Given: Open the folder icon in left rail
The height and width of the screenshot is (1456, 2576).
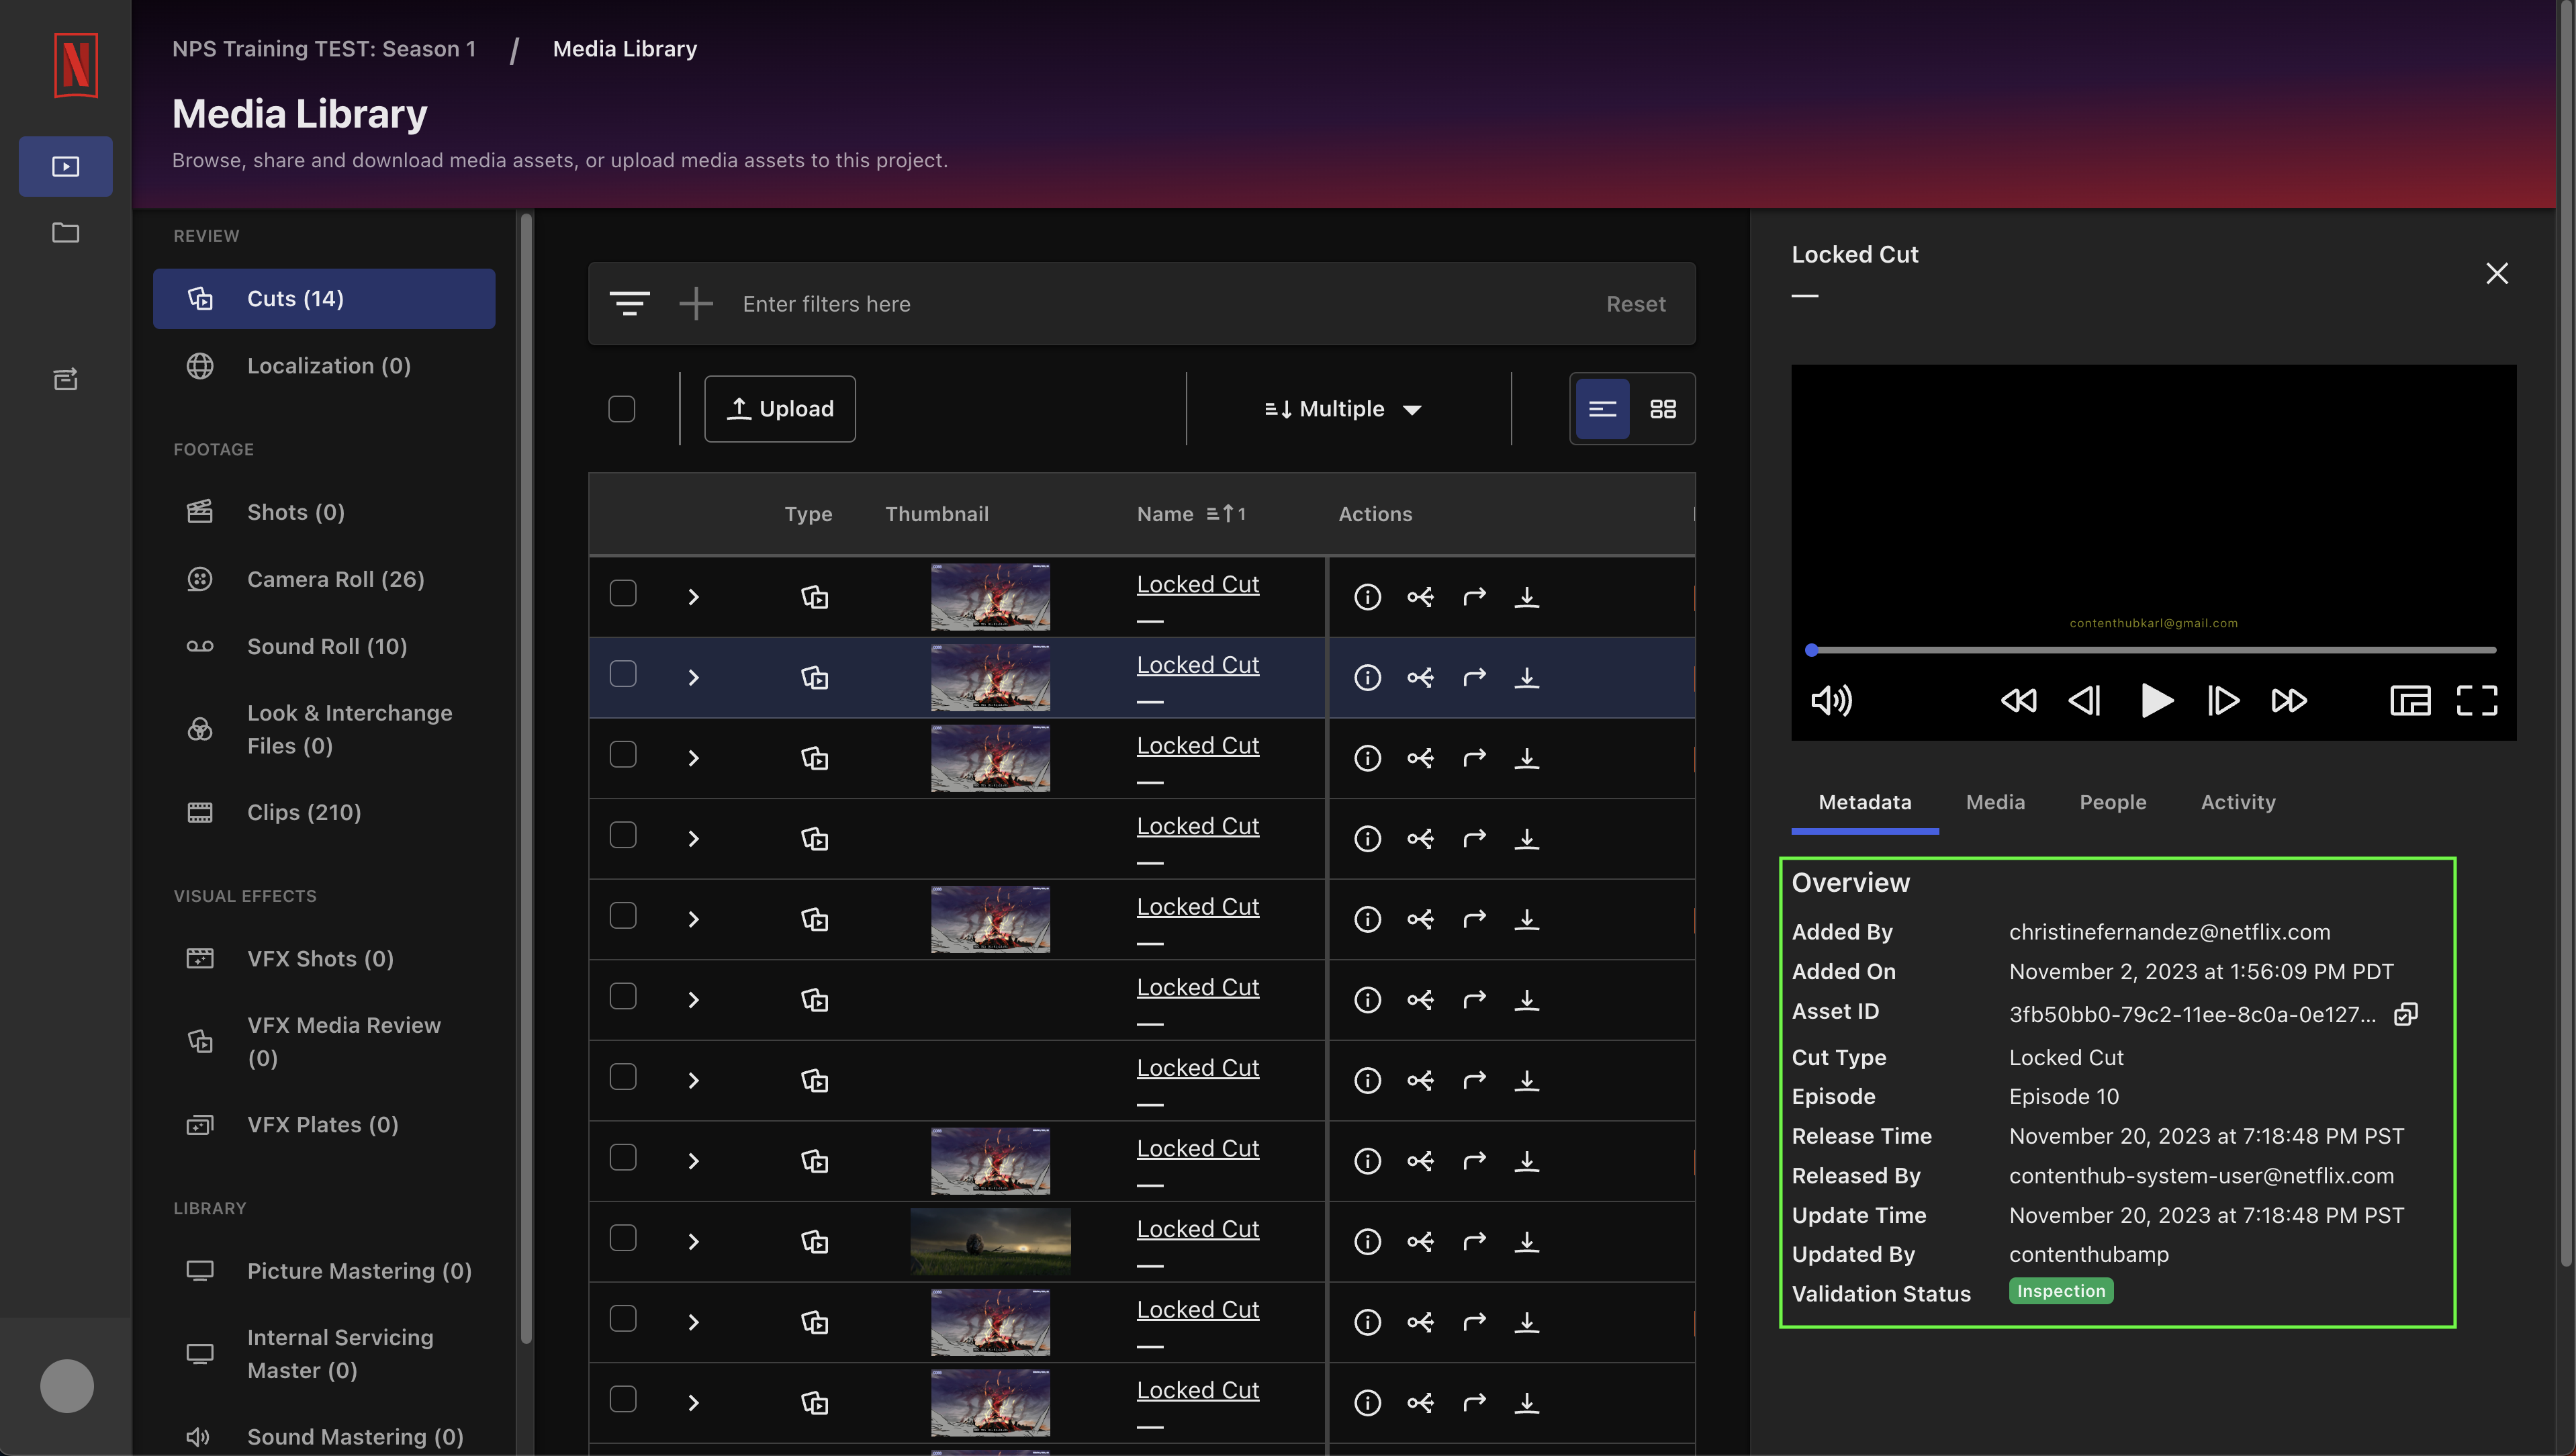Looking at the screenshot, I should pos(66,233).
